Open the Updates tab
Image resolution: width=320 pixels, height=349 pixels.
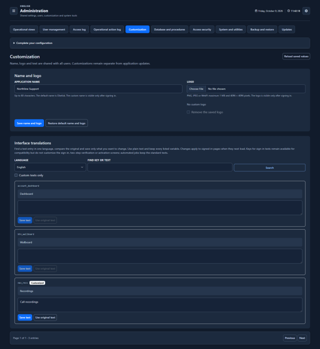pos(287,29)
